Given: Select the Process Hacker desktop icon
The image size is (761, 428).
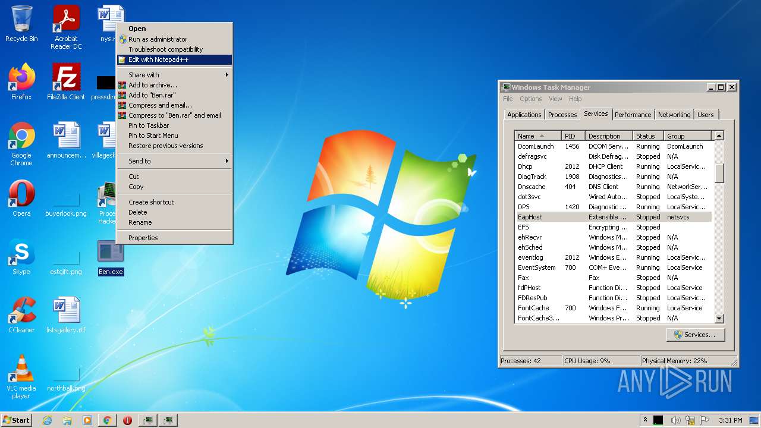Looking at the screenshot, I should [x=108, y=203].
